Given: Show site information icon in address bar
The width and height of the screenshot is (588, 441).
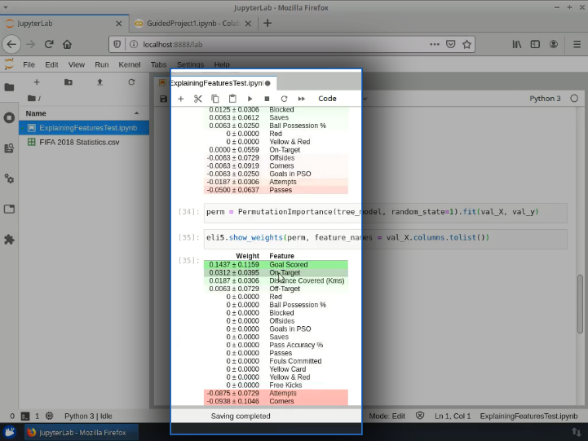Looking at the screenshot, I should click(x=134, y=44).
